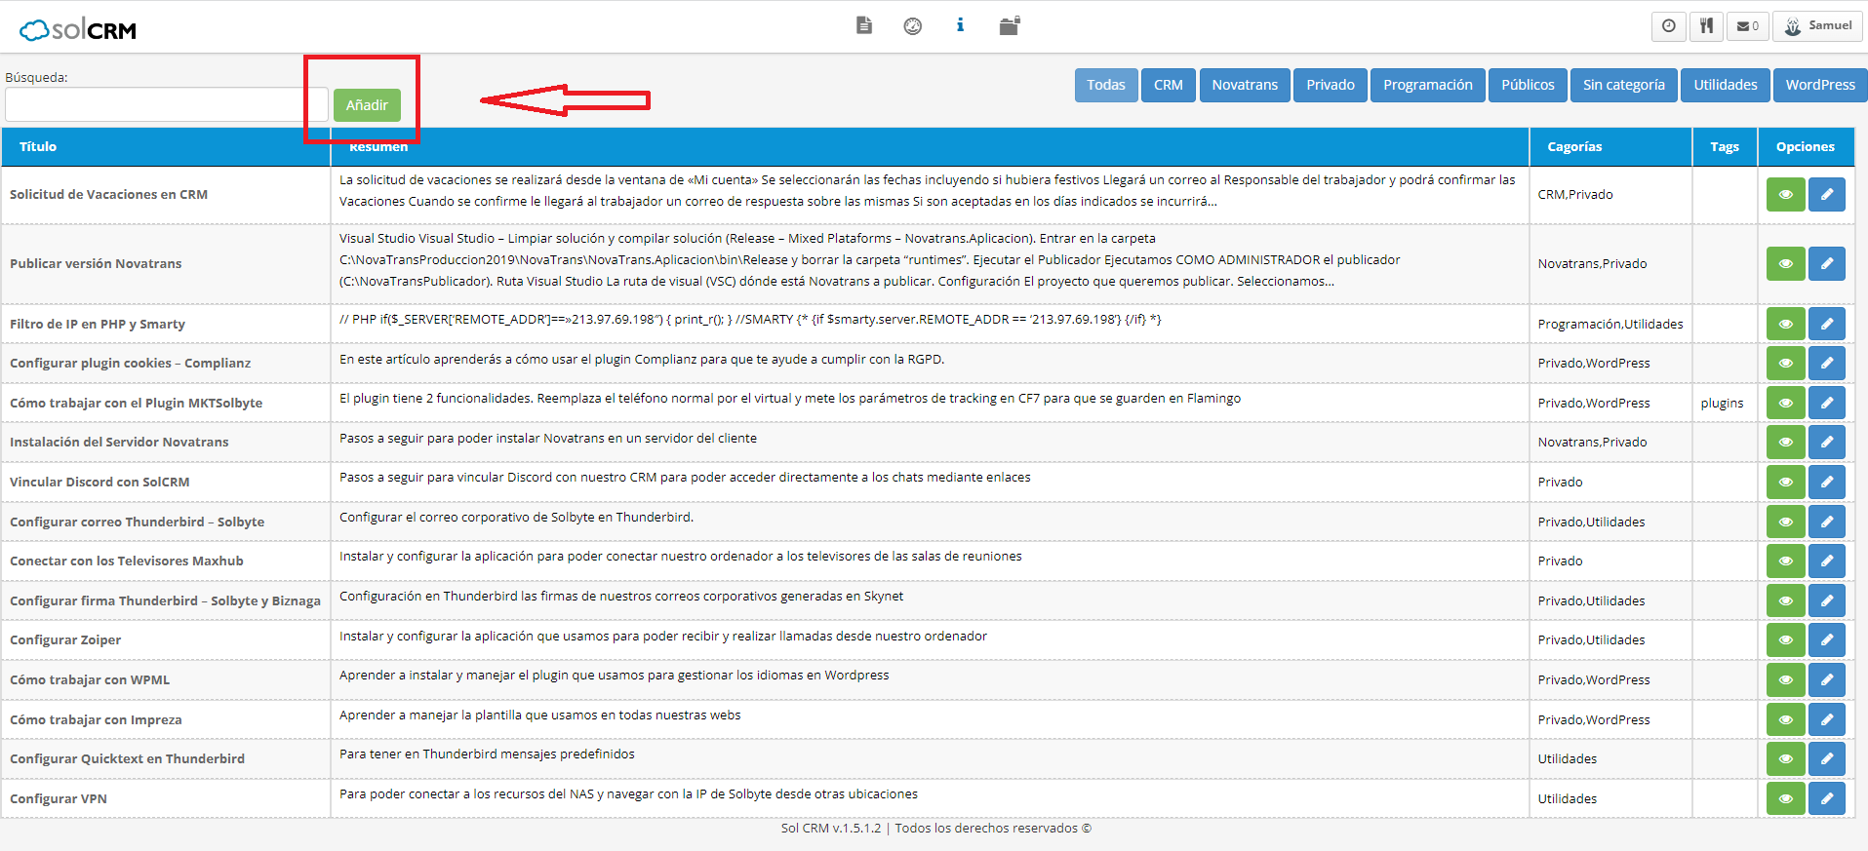The width and height of the screenshot is (1868, 851).
Task: Edit the Configurar VPN article
Action: coord(1826,798)
